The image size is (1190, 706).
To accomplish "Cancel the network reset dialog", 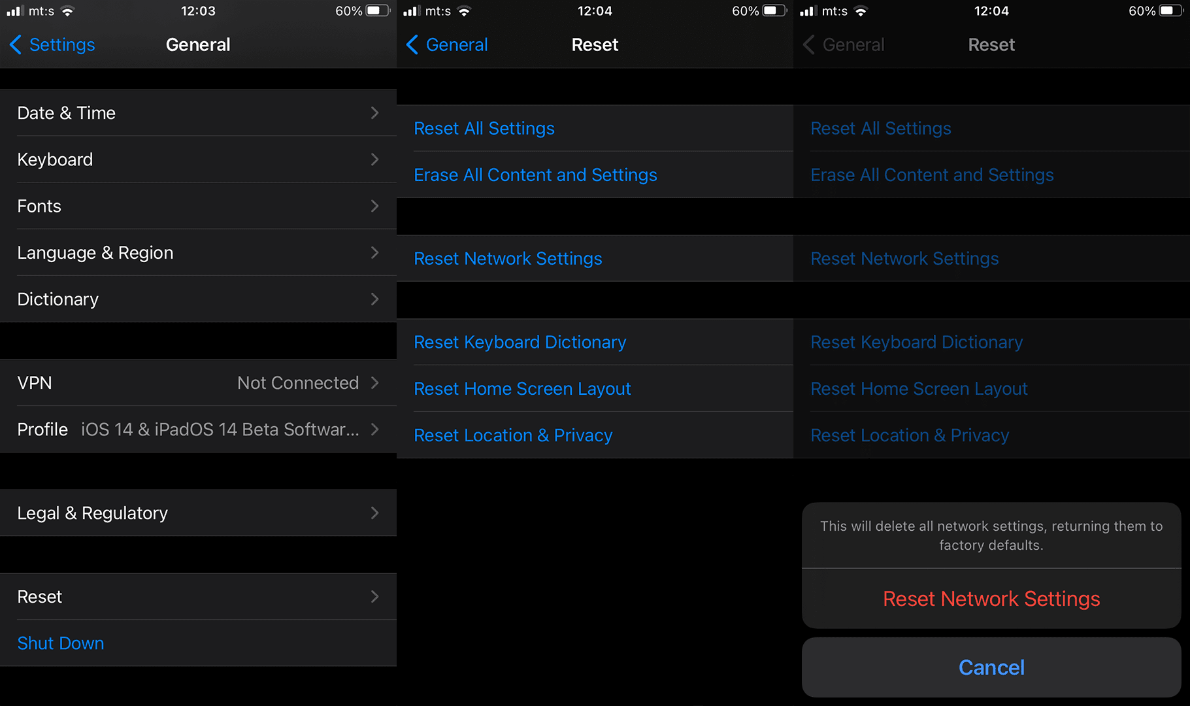I will click(x=991, y=667).
